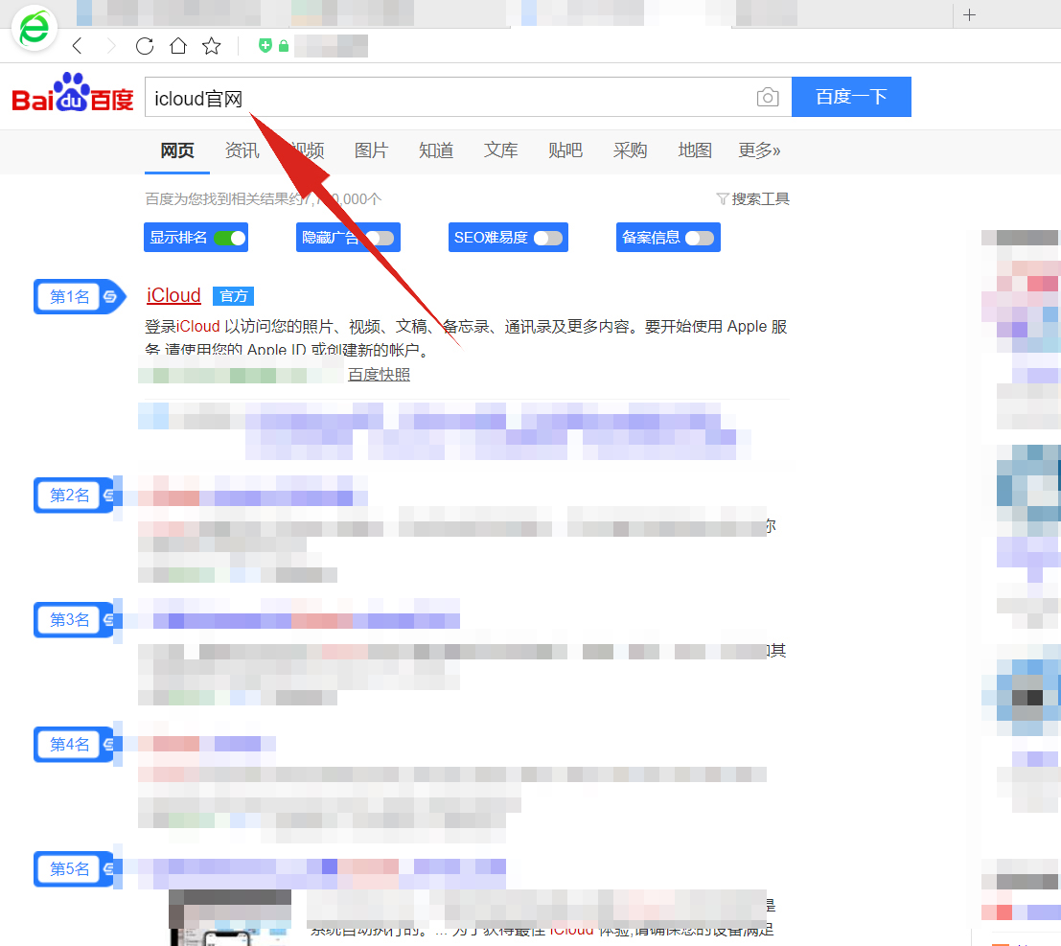Click the Baidu logo
This screenshot has height=946, width=1061.
point(73,93)
